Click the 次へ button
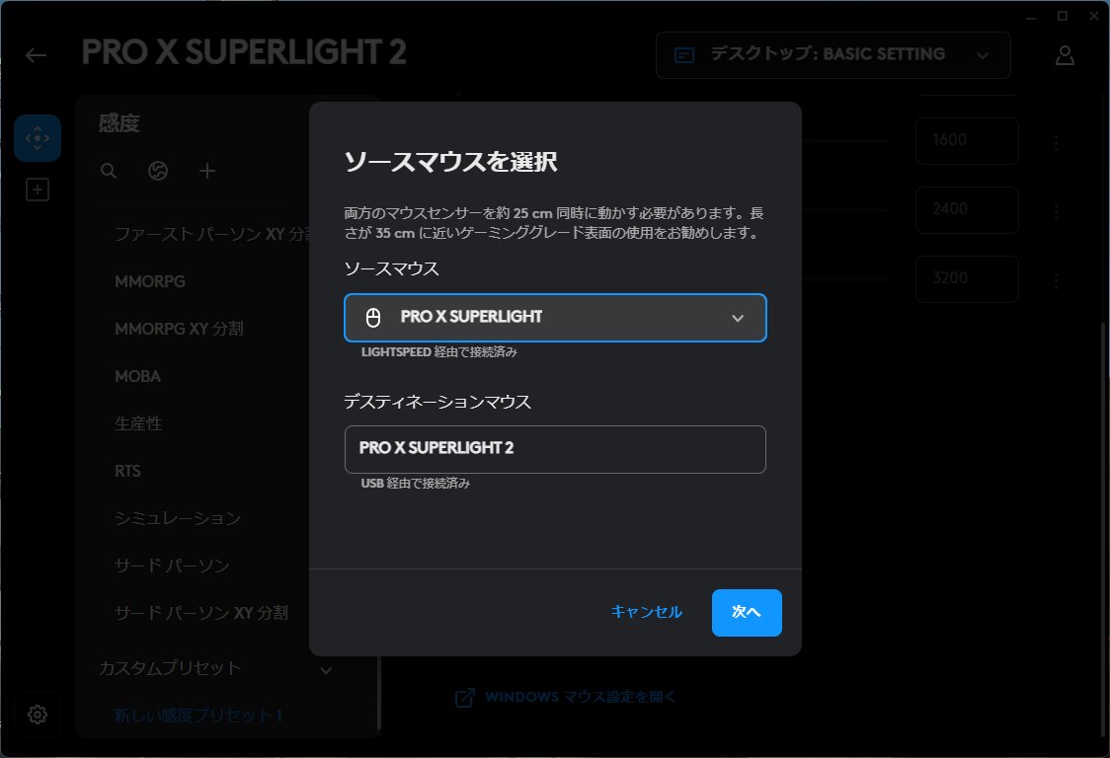The height and width of the screenshot is (758, 1110). (x=747, y=612)
